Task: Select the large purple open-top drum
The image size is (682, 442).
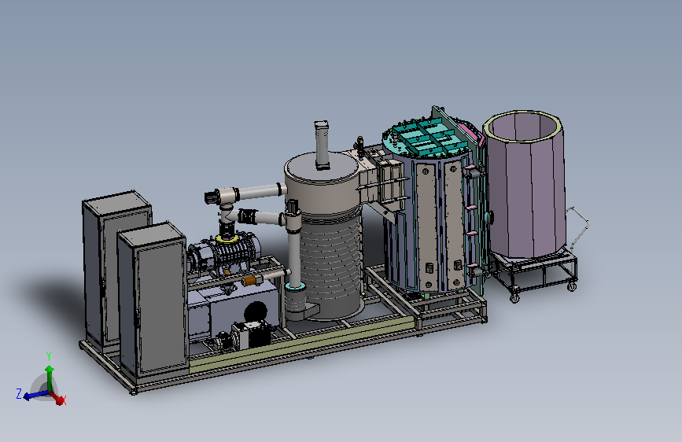Action: (525, 185)
